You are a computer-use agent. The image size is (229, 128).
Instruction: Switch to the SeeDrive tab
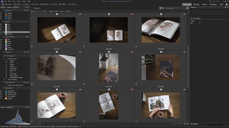tap(10, 107)
